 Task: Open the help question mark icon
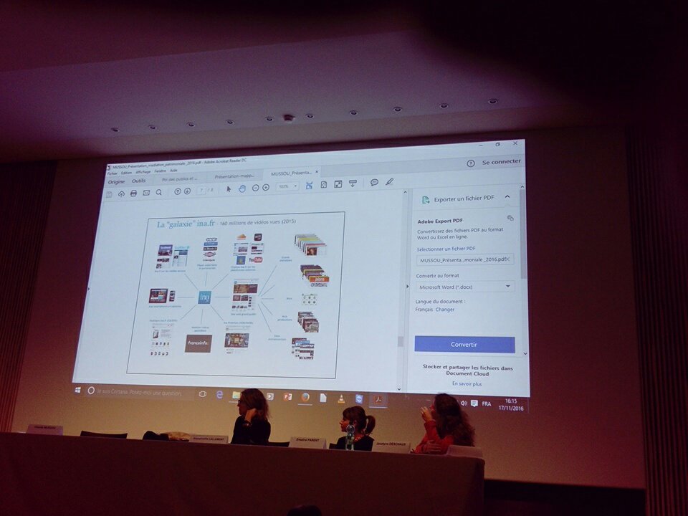point(470,163)
